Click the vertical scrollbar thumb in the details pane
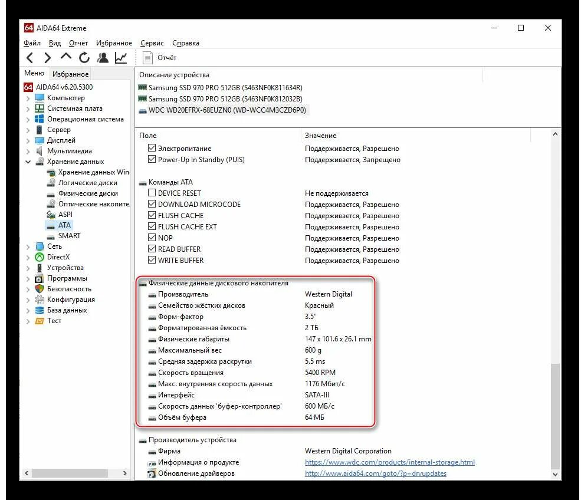 pyautogui.click(x=555, y=416)
